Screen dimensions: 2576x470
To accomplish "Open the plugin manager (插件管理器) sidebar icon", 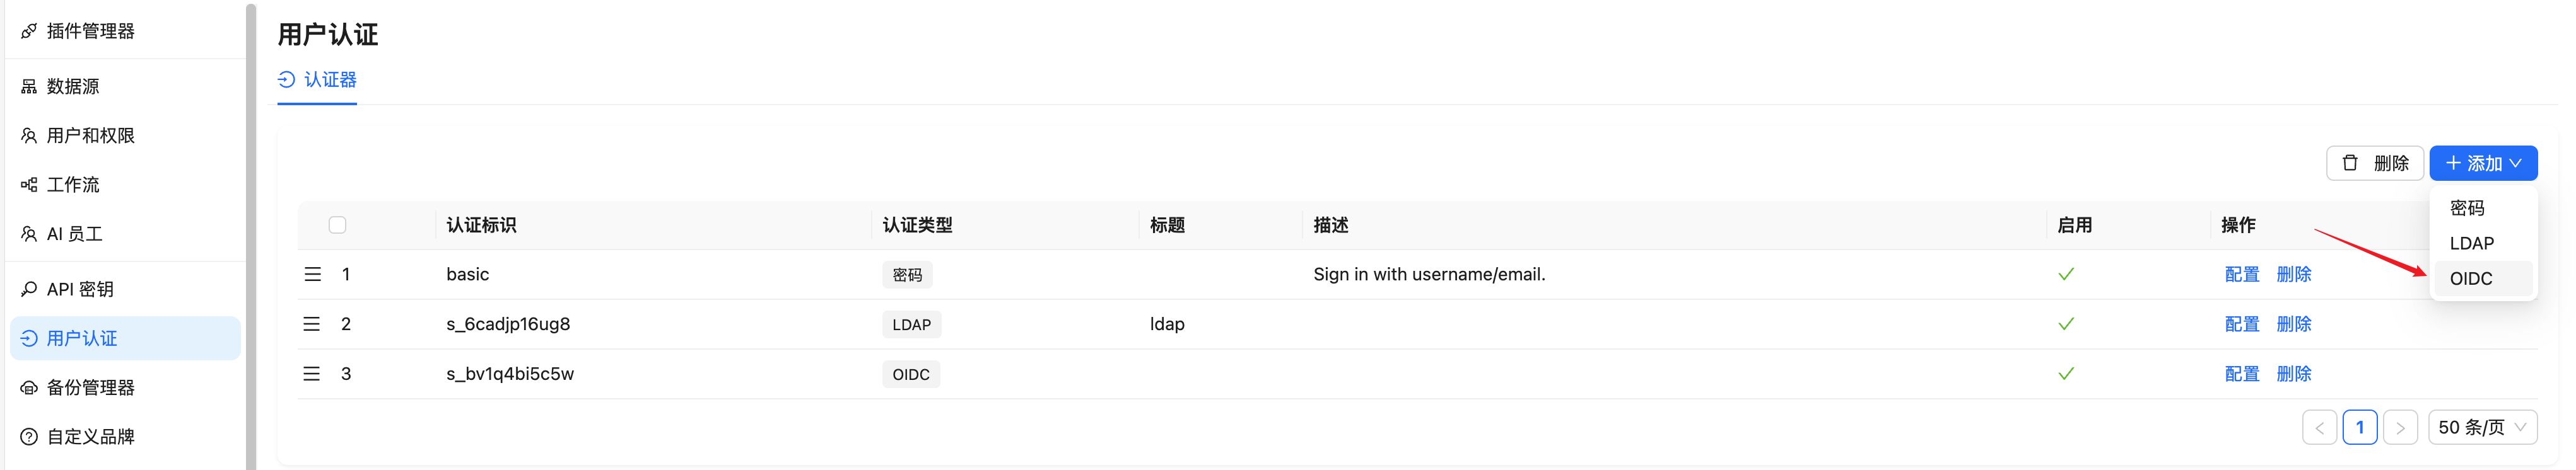I will [29, 31].
